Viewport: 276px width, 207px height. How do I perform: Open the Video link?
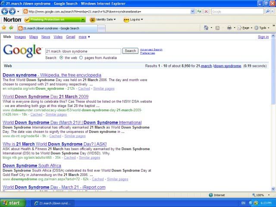(58, 37)
